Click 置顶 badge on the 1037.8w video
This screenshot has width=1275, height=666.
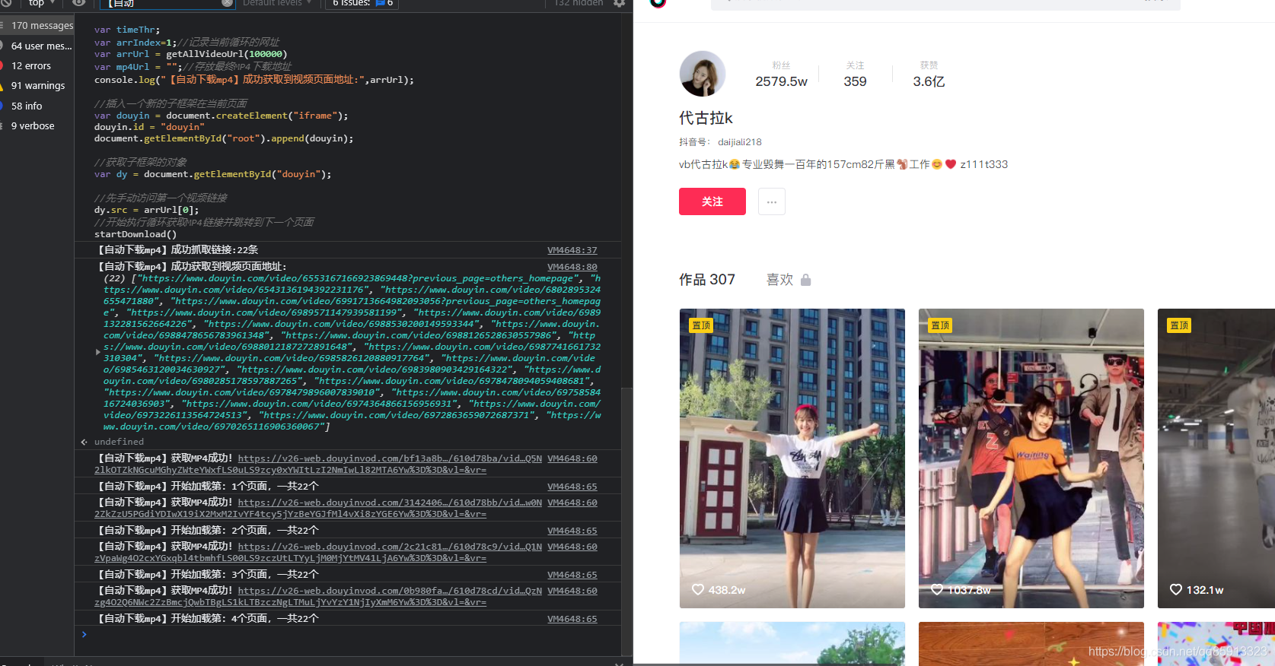click(x=941, y=325)
